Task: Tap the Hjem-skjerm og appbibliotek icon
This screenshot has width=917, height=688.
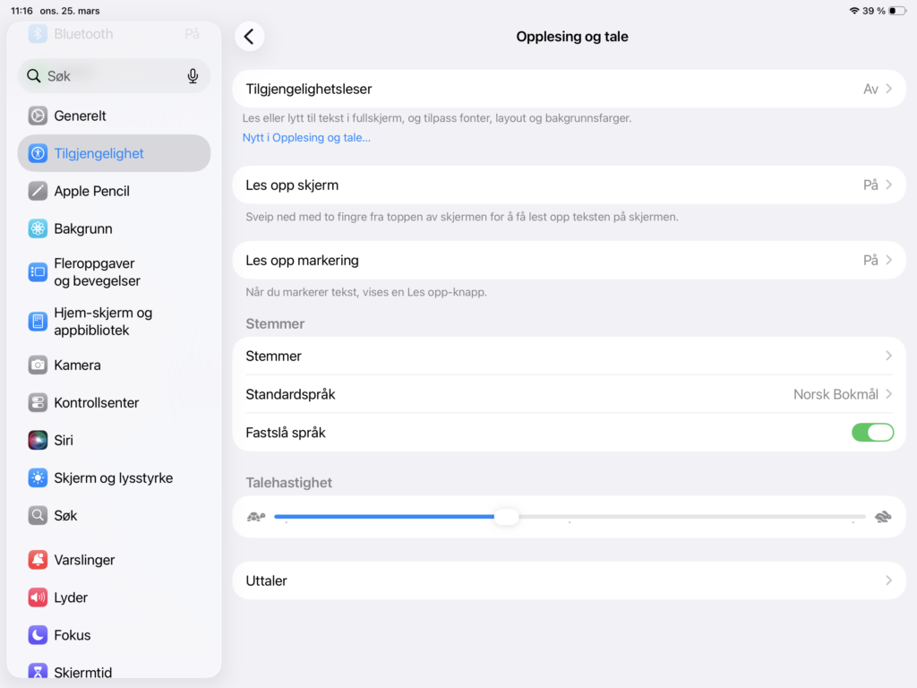Action: (x=38, y=322)
